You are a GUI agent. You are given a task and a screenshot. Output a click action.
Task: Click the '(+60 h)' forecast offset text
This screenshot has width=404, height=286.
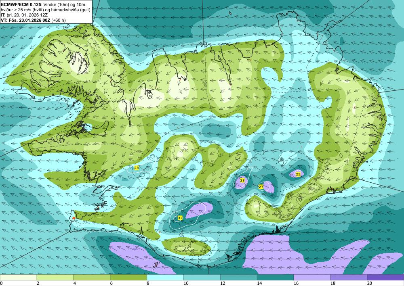(59, 20)
